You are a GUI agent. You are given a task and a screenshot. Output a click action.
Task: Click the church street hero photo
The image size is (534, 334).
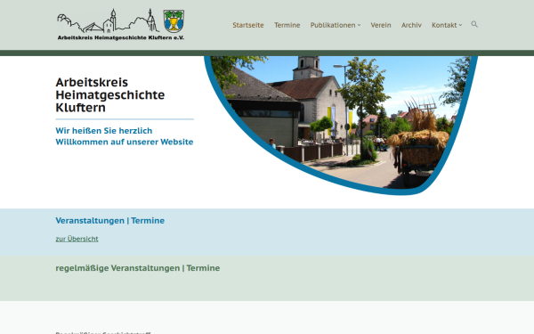(x=341, y=125)
